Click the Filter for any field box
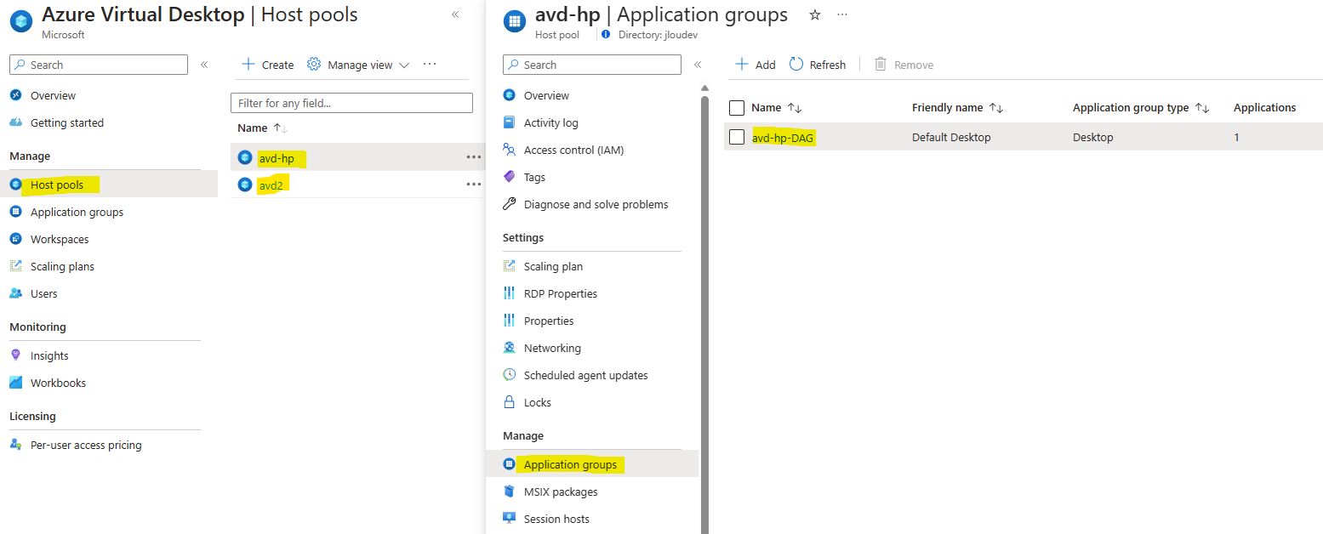1323x534 pixels. tap(351, 103)
